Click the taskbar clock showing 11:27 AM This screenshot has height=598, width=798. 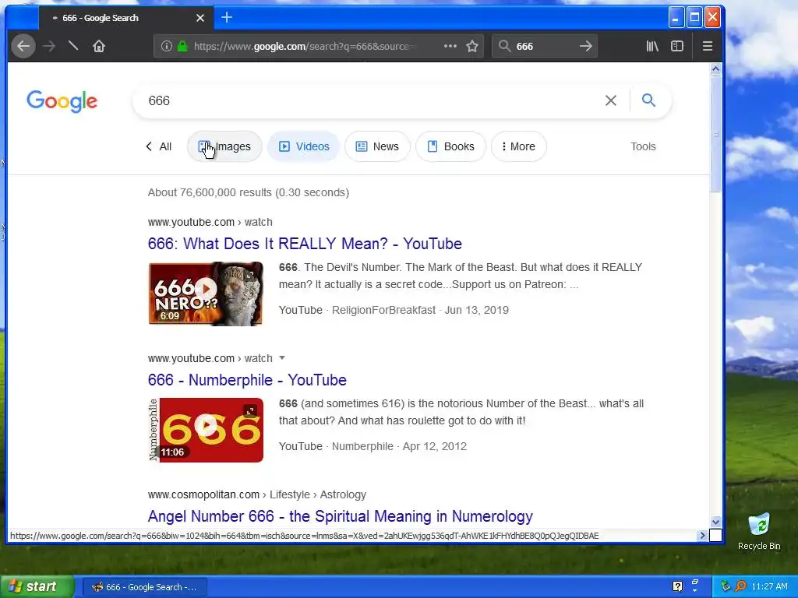(x=769, y=587)
